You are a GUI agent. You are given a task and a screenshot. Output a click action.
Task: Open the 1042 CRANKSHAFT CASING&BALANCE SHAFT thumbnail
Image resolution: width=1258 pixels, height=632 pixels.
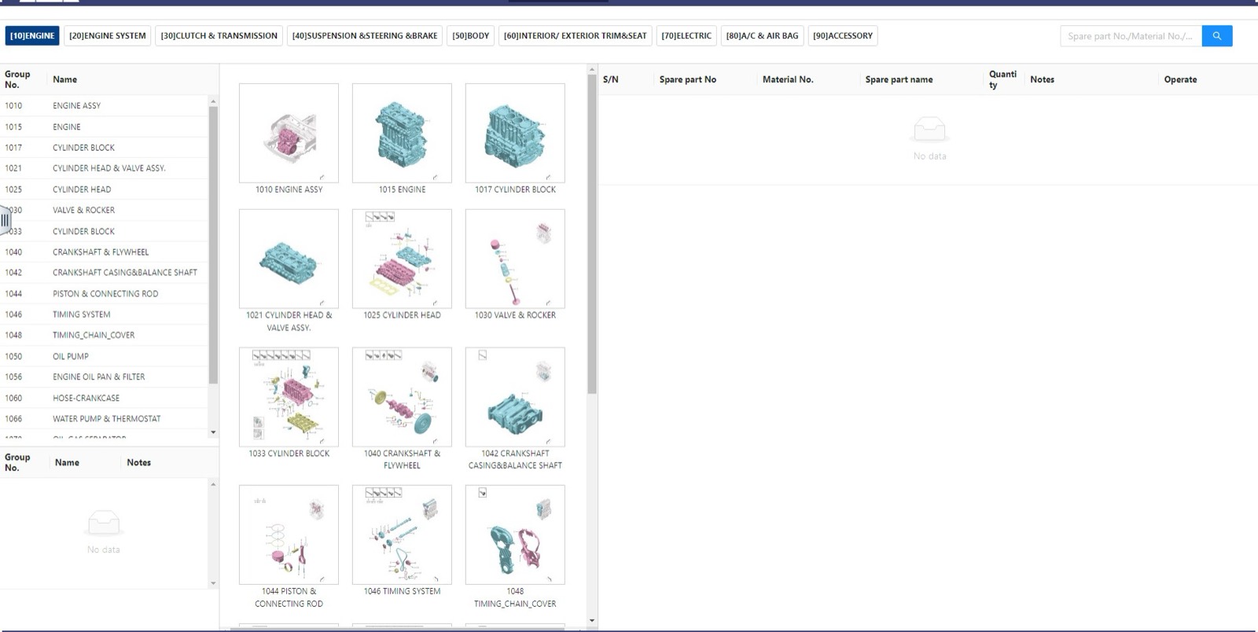coord(515,397)
